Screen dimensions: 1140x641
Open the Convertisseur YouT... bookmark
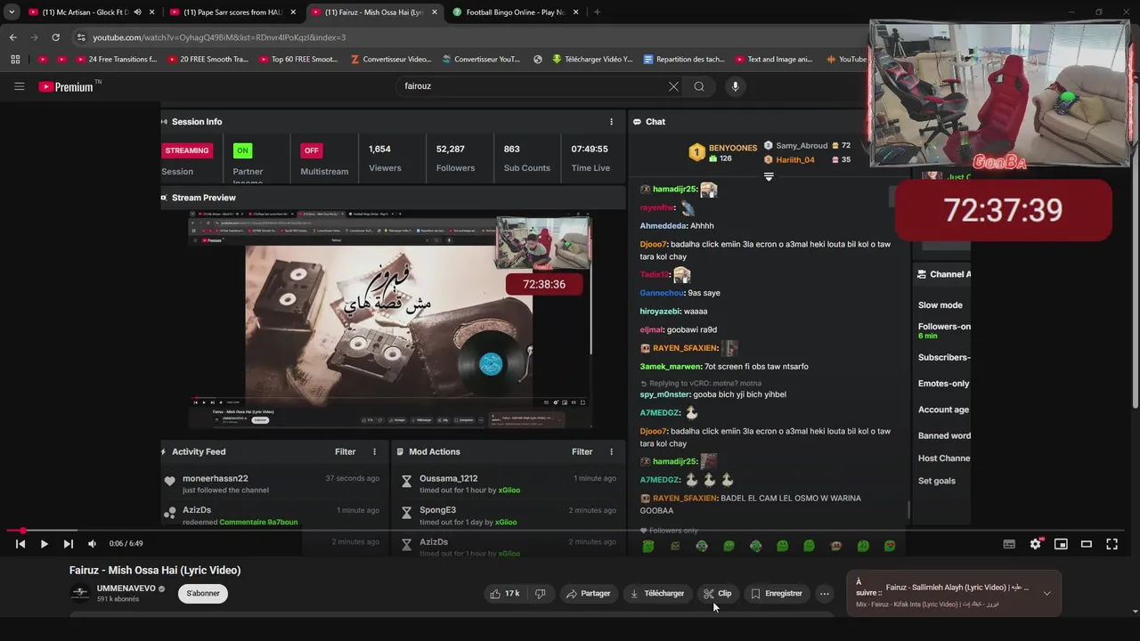(481, 60)
